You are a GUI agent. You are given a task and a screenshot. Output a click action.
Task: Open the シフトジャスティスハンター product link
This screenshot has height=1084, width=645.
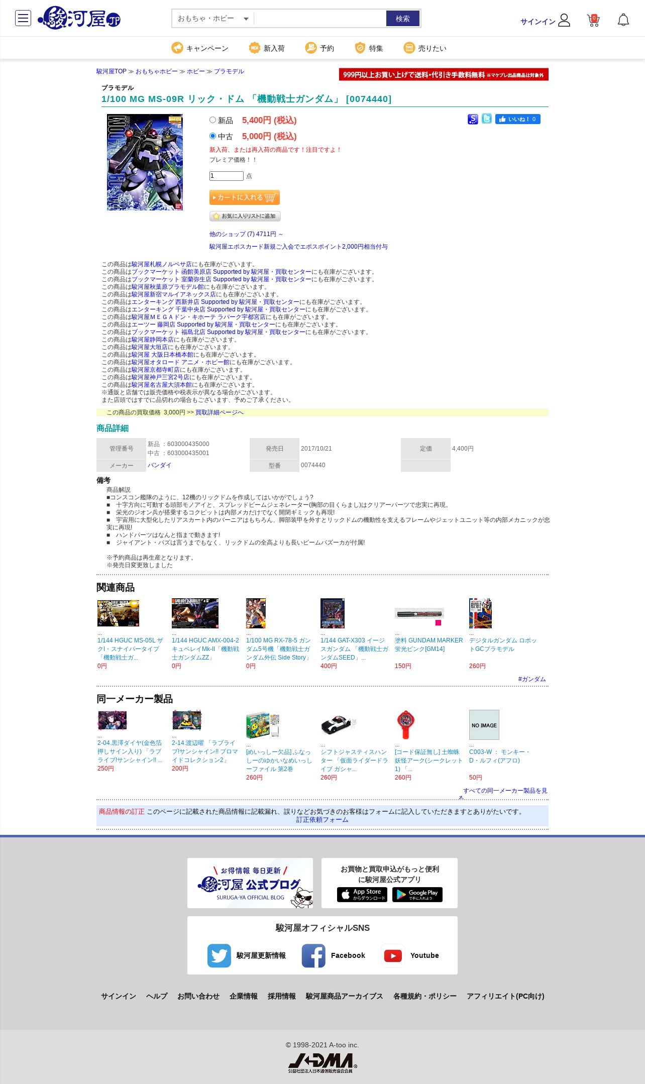[355, 761]
